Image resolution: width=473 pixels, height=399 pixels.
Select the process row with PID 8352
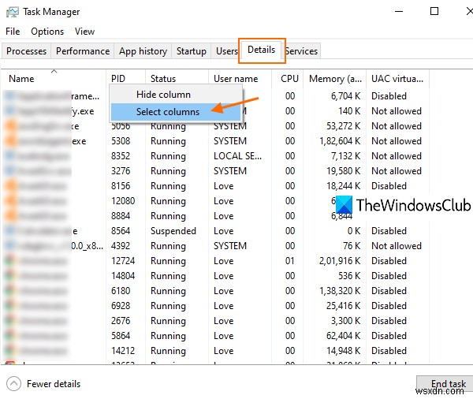tap(214, 156)
